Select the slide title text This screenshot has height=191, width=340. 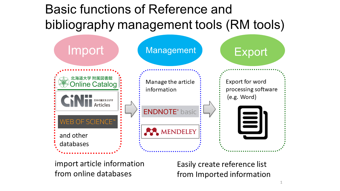(x=165, y=17)
